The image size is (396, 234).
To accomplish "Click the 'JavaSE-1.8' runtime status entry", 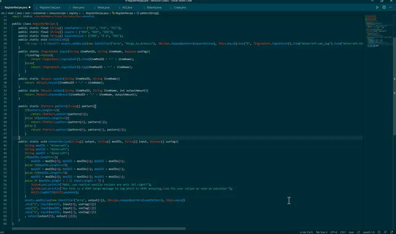I will [369, 232].
